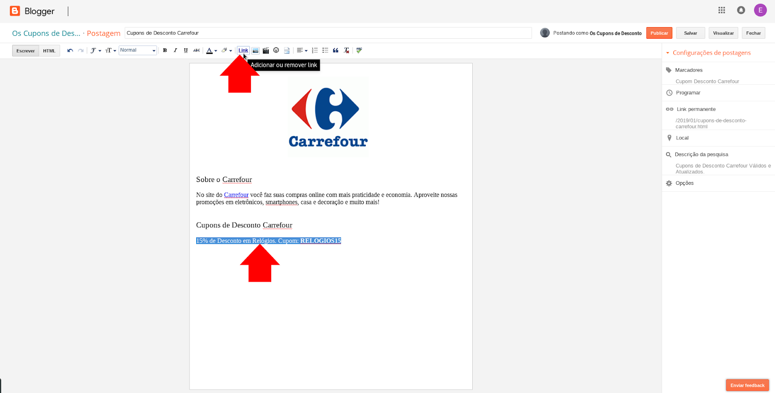Click the Fechar button
The width and height of the screenshot is (775, 393).
pyautogui.click(x=753, y=33)
